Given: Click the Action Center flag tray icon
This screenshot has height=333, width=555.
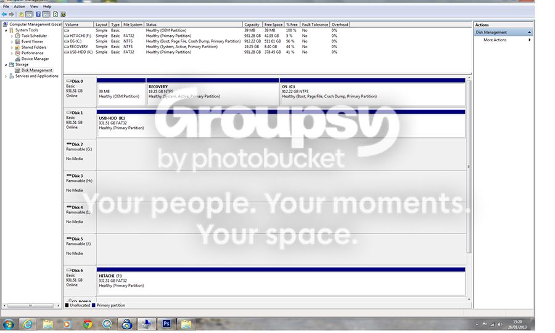Looking at the screenshot, I should (484, 324).
